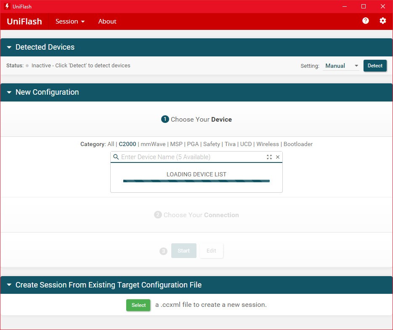
Task: Select the Safety category filter
Action: (x=212, y=144)
